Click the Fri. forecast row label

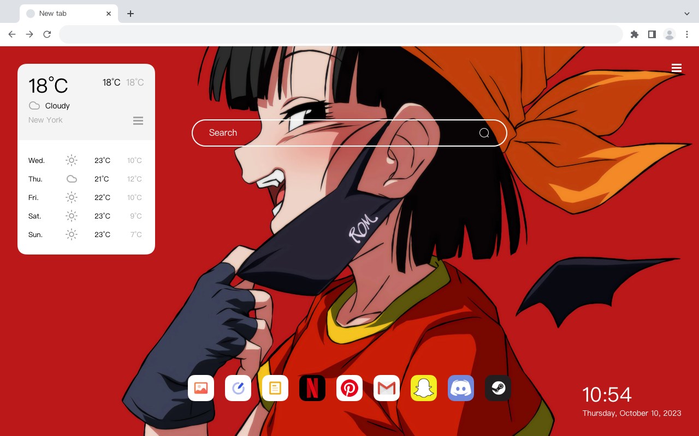(x=33, y=197)
